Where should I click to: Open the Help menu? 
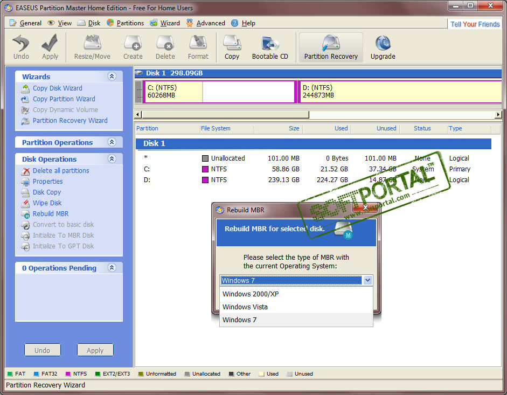pos(243,23)
